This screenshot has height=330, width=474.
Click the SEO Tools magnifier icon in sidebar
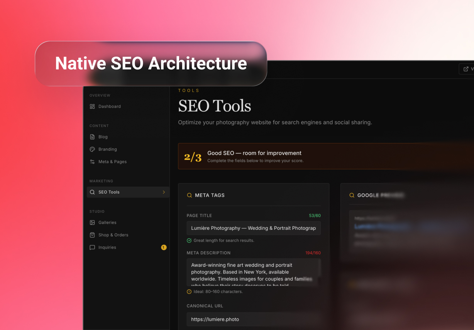click(x=92, y=192)
